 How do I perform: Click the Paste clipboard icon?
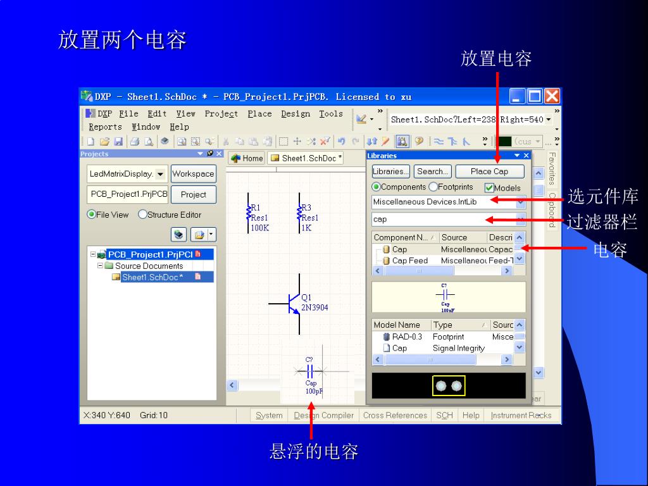coord(253,141)
